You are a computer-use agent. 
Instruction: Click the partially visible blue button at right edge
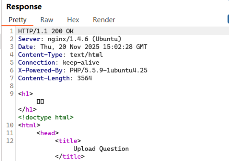point(228,20)
